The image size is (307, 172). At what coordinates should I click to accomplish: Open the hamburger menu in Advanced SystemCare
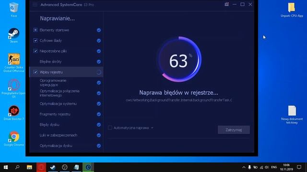pos(35,4)
